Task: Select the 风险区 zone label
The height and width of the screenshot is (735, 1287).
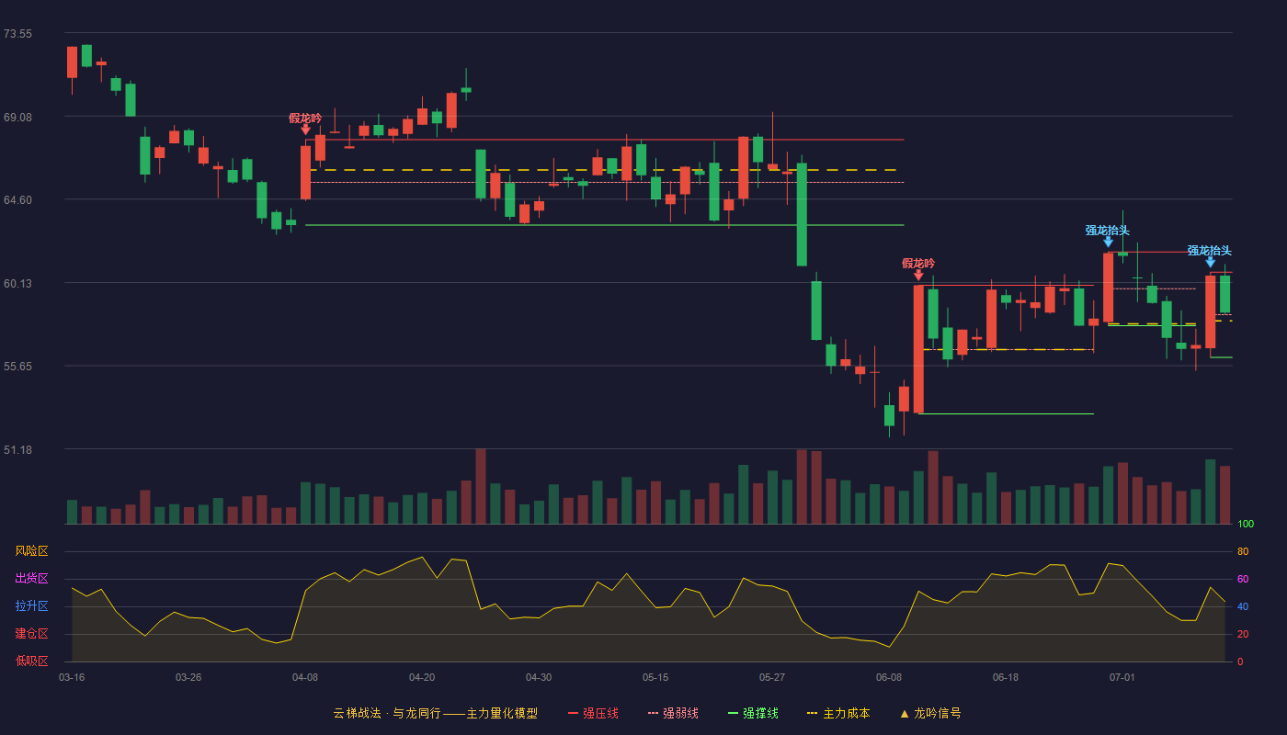Action: 31,551
